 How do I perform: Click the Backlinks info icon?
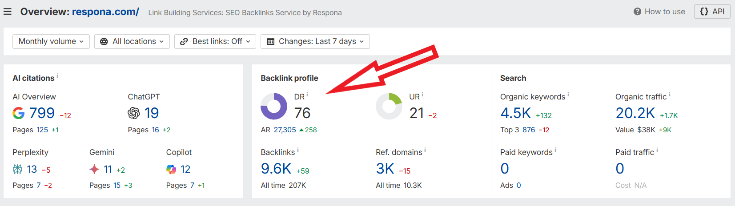tap(298, 150)
